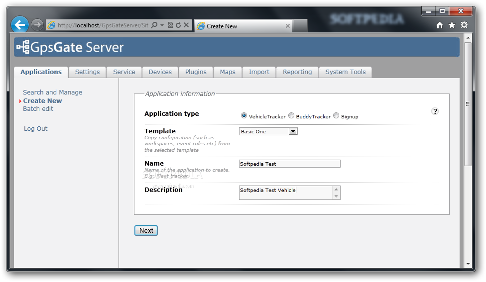Switch to the Devices tab
The image size is (486, 282).
click(x=160, y=72)
